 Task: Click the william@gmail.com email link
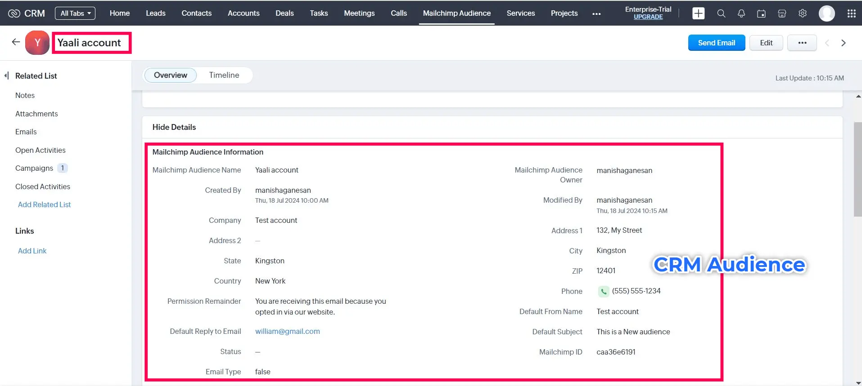pyautogui.click(x=288, y=331)
